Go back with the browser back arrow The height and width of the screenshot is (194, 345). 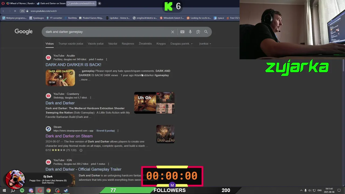coord(3,11)
